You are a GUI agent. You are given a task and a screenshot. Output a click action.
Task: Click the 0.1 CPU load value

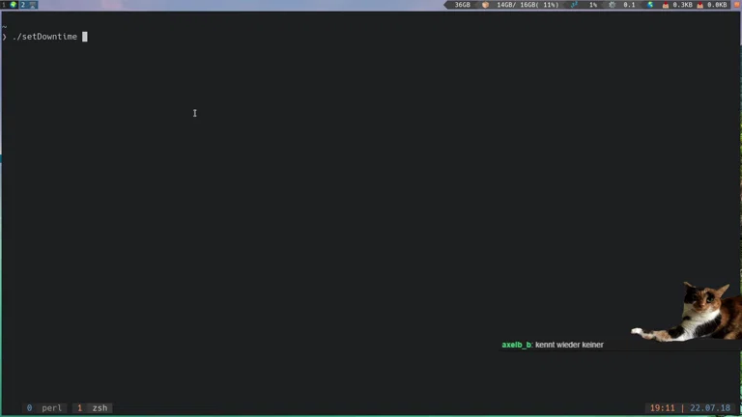pos(629,5)
